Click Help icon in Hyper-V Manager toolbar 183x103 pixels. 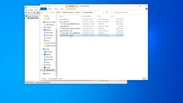pos(37,13)
